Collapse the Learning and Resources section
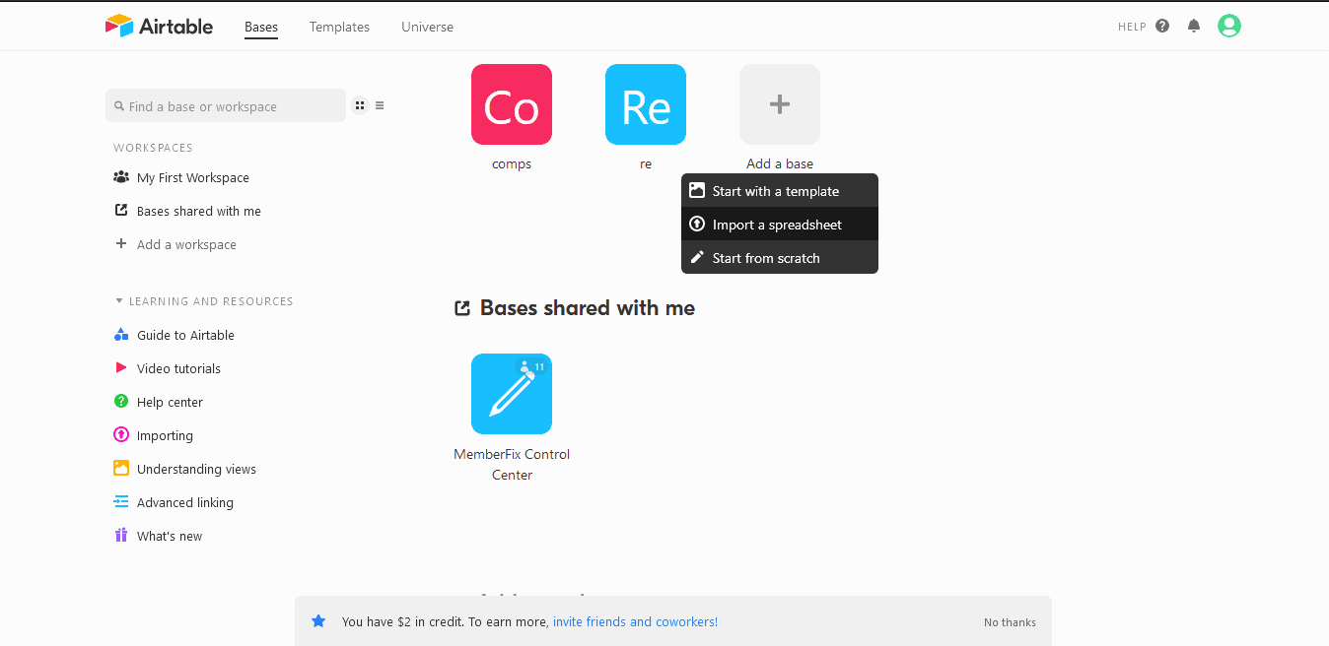This screenshot has width=1329, height=646. click(119, 301)
